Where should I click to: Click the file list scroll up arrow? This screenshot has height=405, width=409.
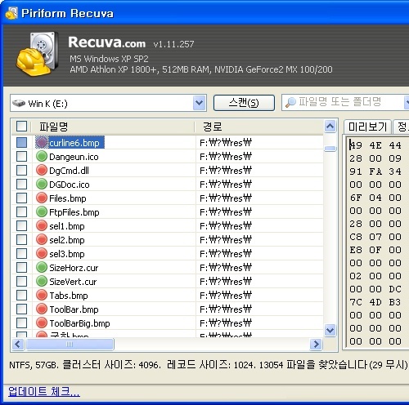pyautogui.click(x=330, y=127)
